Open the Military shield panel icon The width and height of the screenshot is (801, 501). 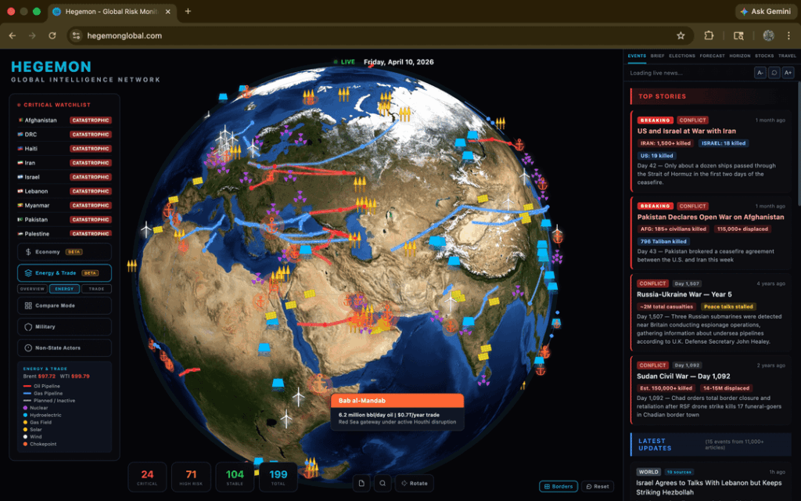29,326
